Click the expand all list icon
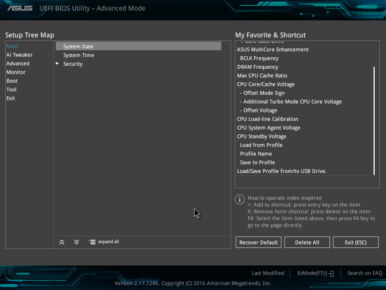Viewport: 386px width, 290px height. tap(92, 242)
